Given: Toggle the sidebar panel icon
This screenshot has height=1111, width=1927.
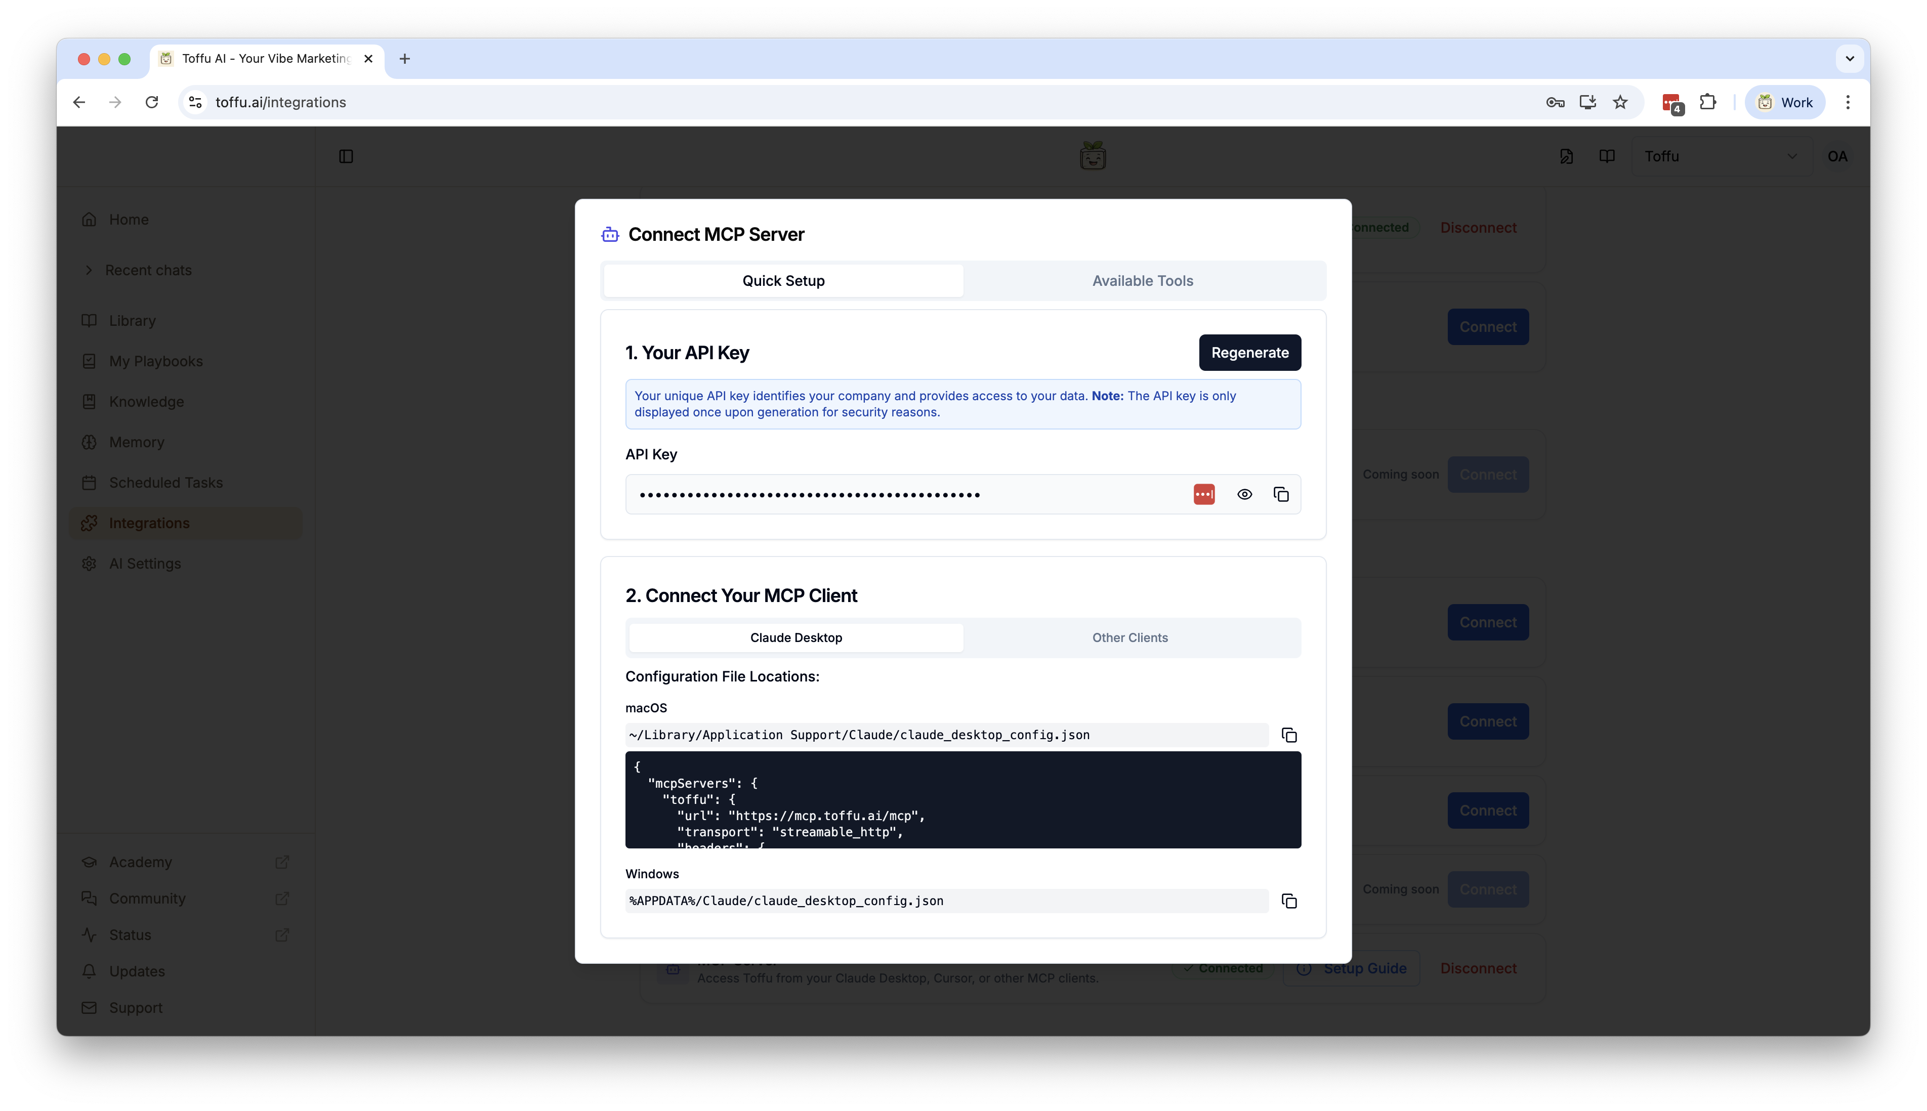Looking at the screenshot, I should 346,156.
